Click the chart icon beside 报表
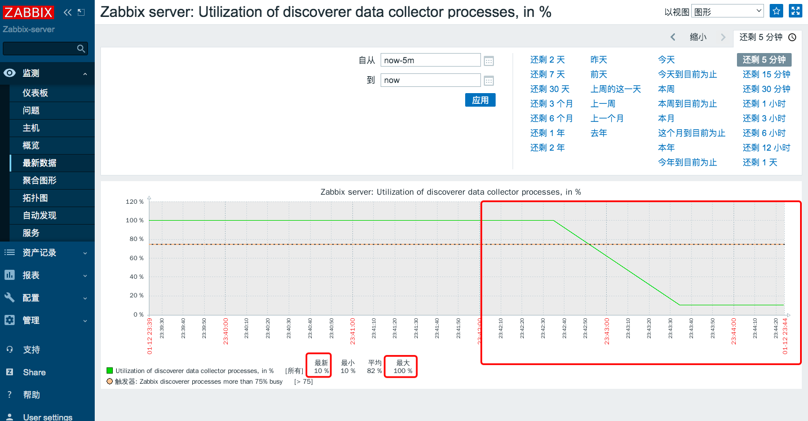Viewport: 808px width, 421px height. (10, 275)
